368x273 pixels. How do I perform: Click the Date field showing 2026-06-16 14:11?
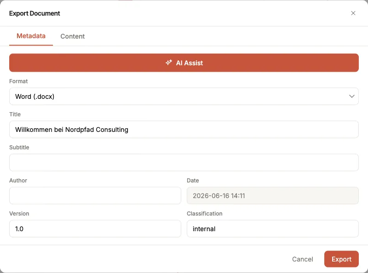coord(273,196)
